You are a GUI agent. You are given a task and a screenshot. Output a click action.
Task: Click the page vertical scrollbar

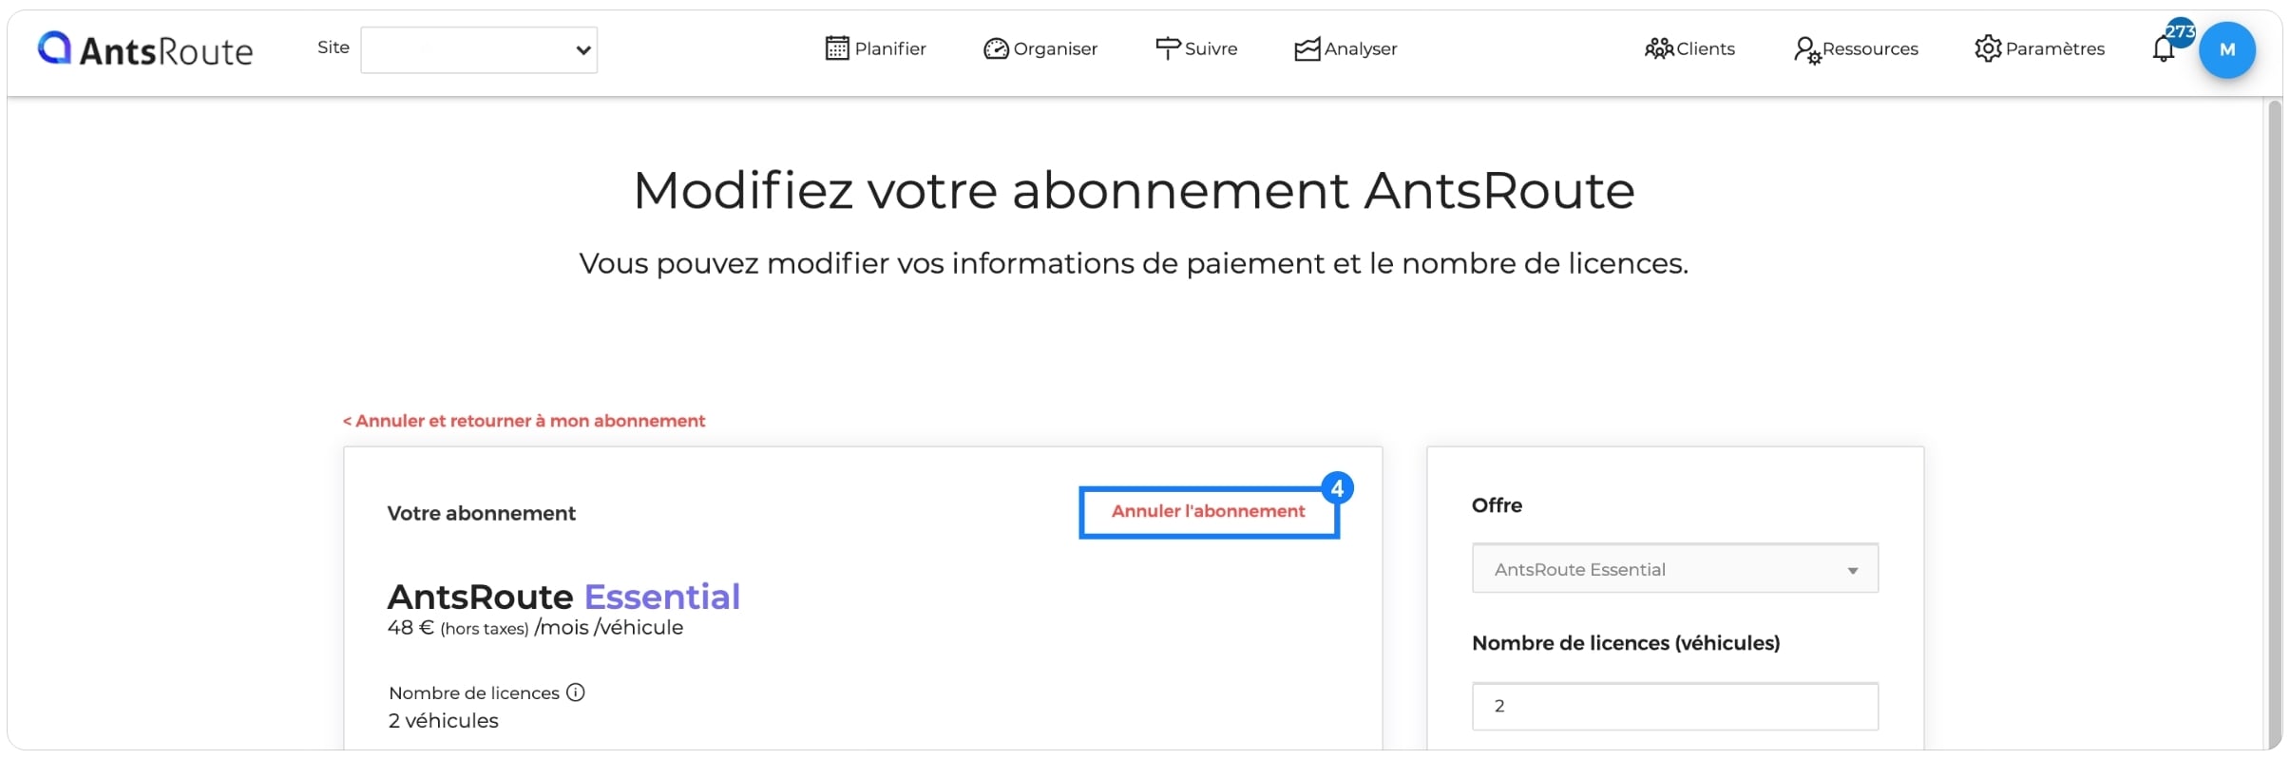click(x=2274, y=424)
